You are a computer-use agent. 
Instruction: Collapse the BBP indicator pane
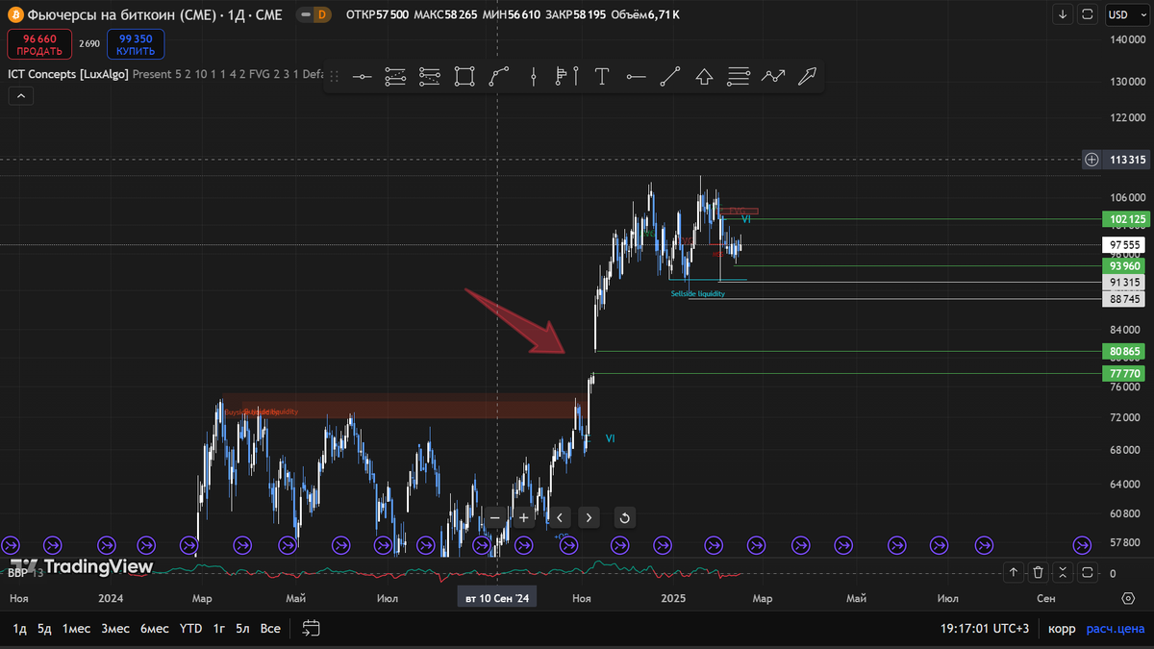(1063, 572)
